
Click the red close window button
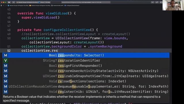pos(2,2)
